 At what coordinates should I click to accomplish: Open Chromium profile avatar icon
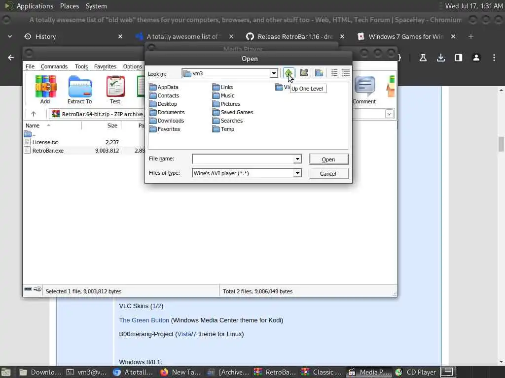(476, 58)
